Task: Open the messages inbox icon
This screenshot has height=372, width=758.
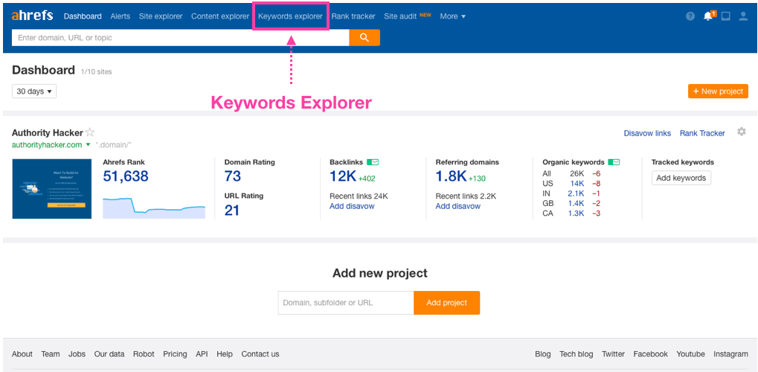Action: (x=725, y=16)
